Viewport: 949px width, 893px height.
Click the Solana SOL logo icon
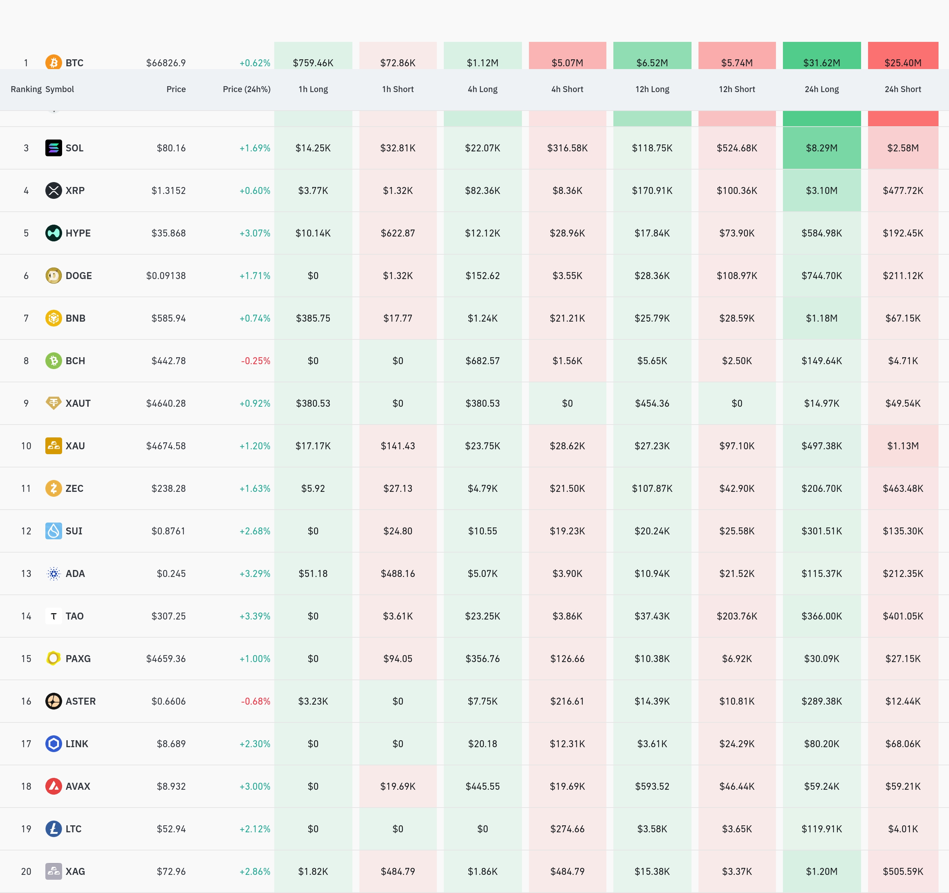tap(53, 148)
